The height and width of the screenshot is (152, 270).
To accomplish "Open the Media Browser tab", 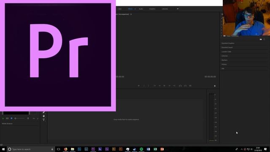I will pyautogui.click(x=7, y=124).
